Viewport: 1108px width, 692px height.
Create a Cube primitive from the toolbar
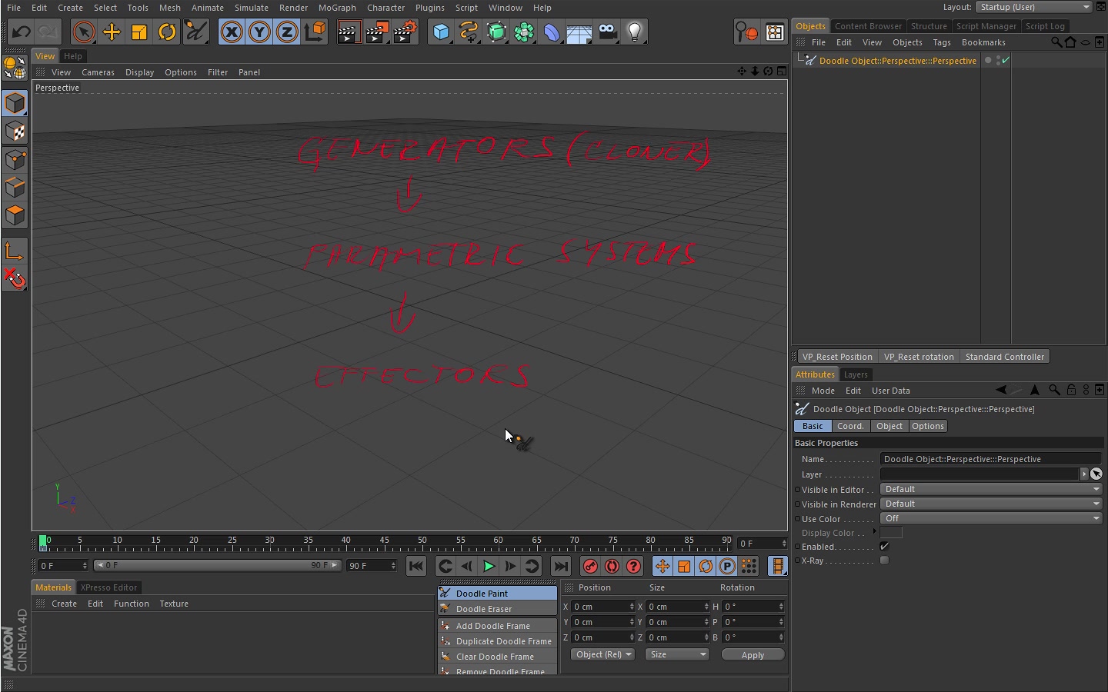click(x=441, y=32)
